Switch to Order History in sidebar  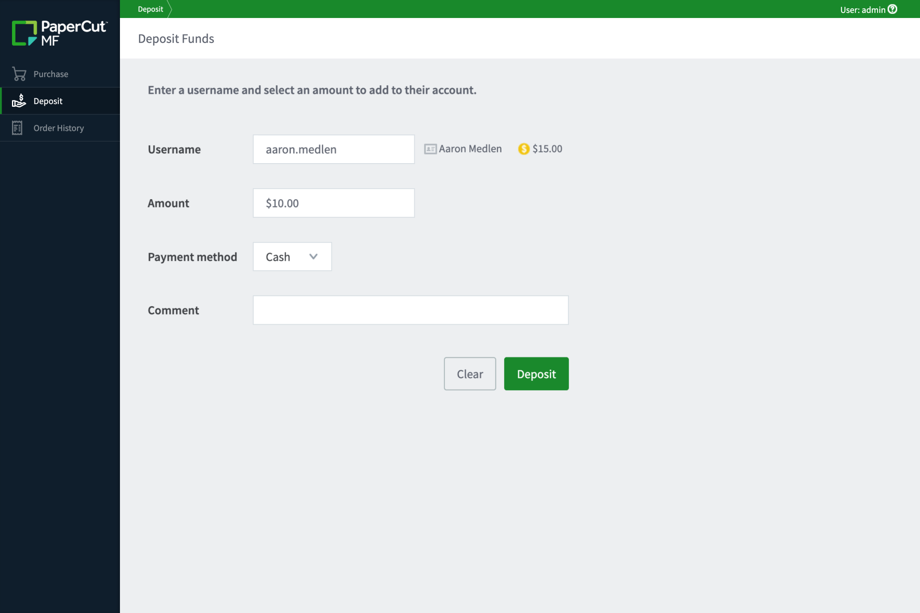click(x=58, y=128)
